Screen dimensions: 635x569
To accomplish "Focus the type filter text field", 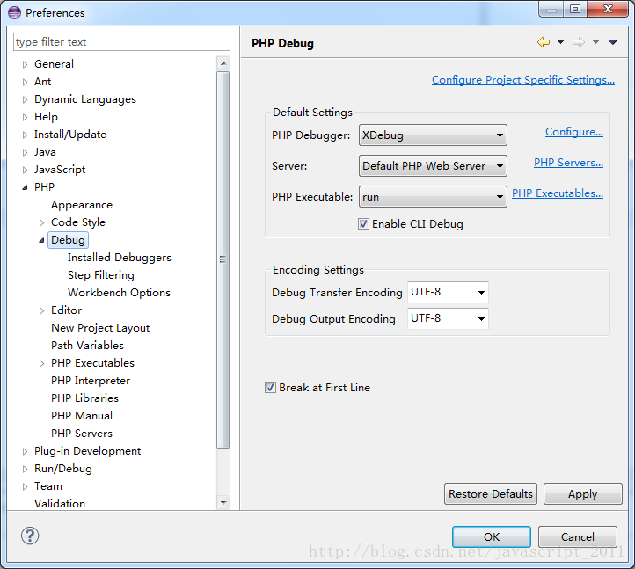I will pos(121,41).
